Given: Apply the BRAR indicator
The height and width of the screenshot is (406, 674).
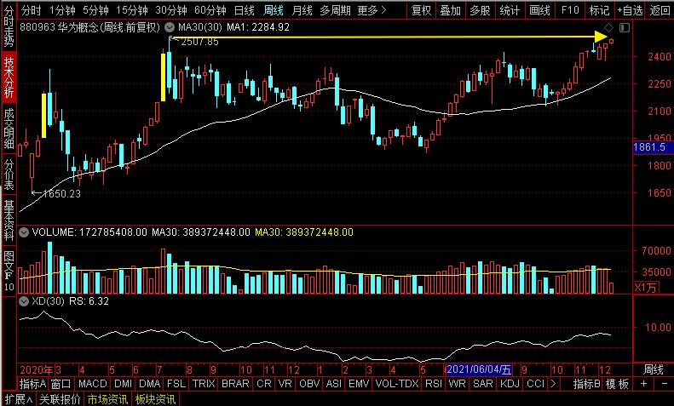Looking at the screenshot, I should point(235,384).
